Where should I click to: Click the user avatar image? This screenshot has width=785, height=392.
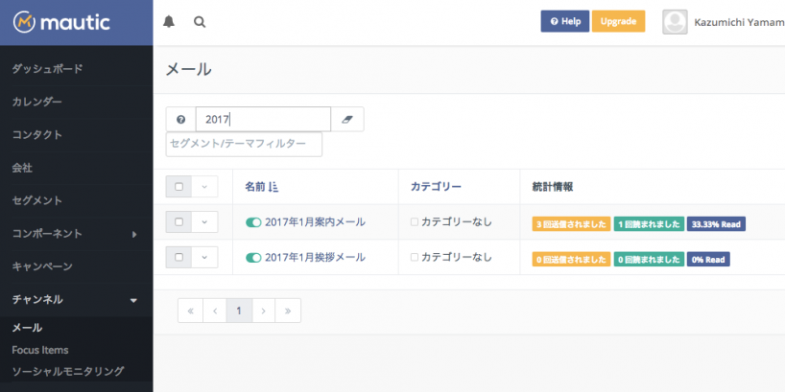tap(676, 22)
